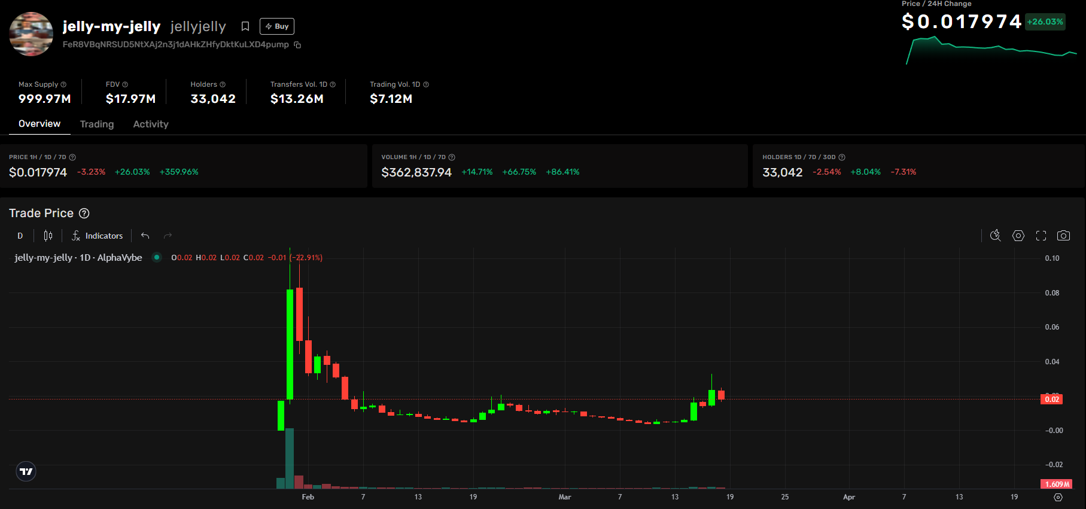This screenshot has height=509, width=1086.
Task: Open Trade Price help icon
Action: pyautogui.click(x=84, y=214)
